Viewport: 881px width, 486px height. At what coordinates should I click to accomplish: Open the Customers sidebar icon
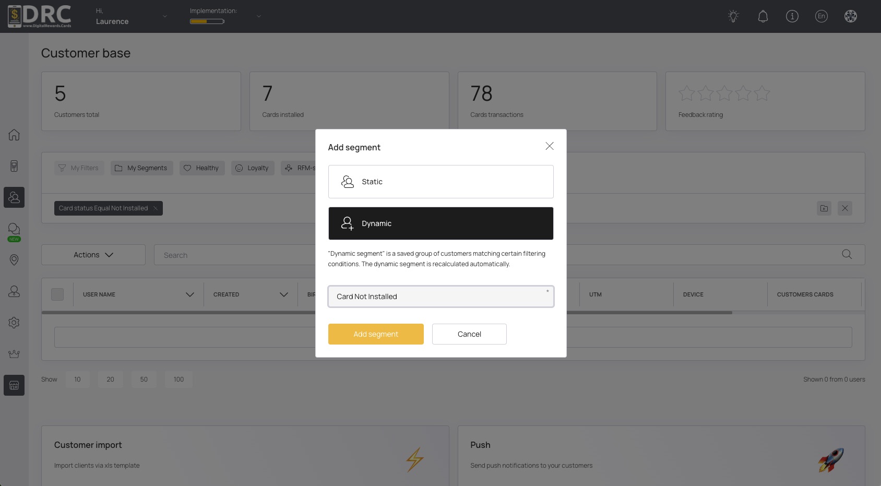click(x=14, y=197)
